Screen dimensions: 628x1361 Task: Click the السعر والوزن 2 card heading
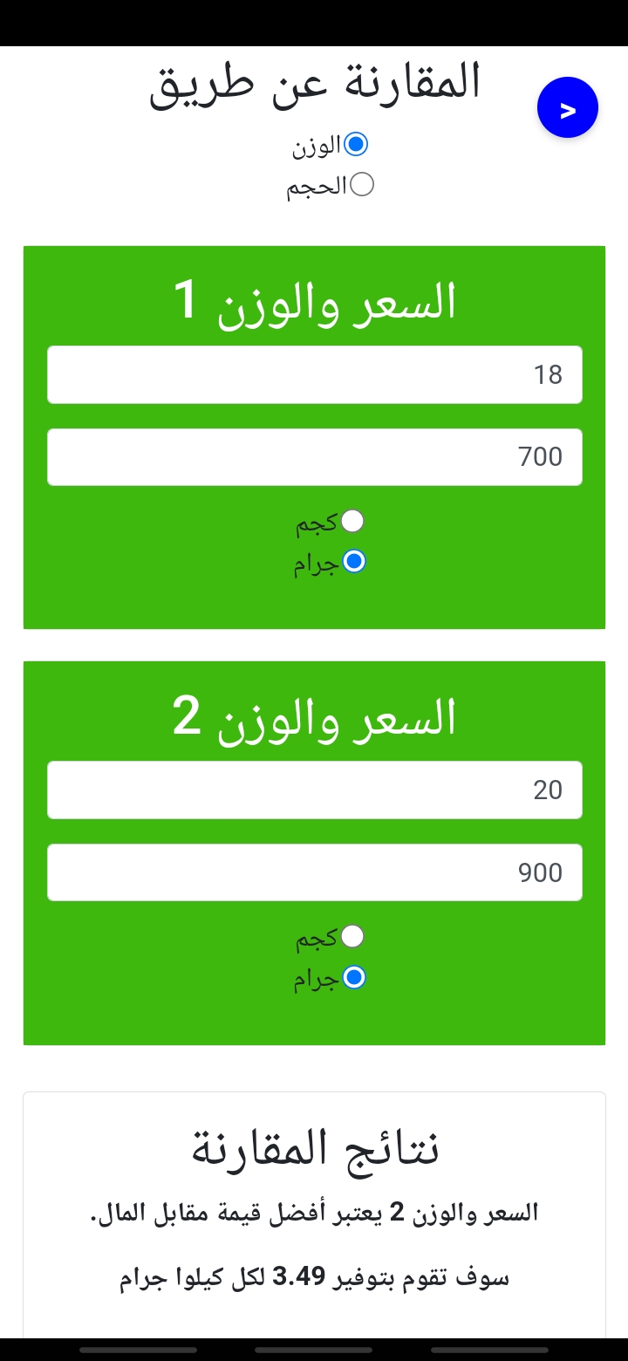click(315, 717)
